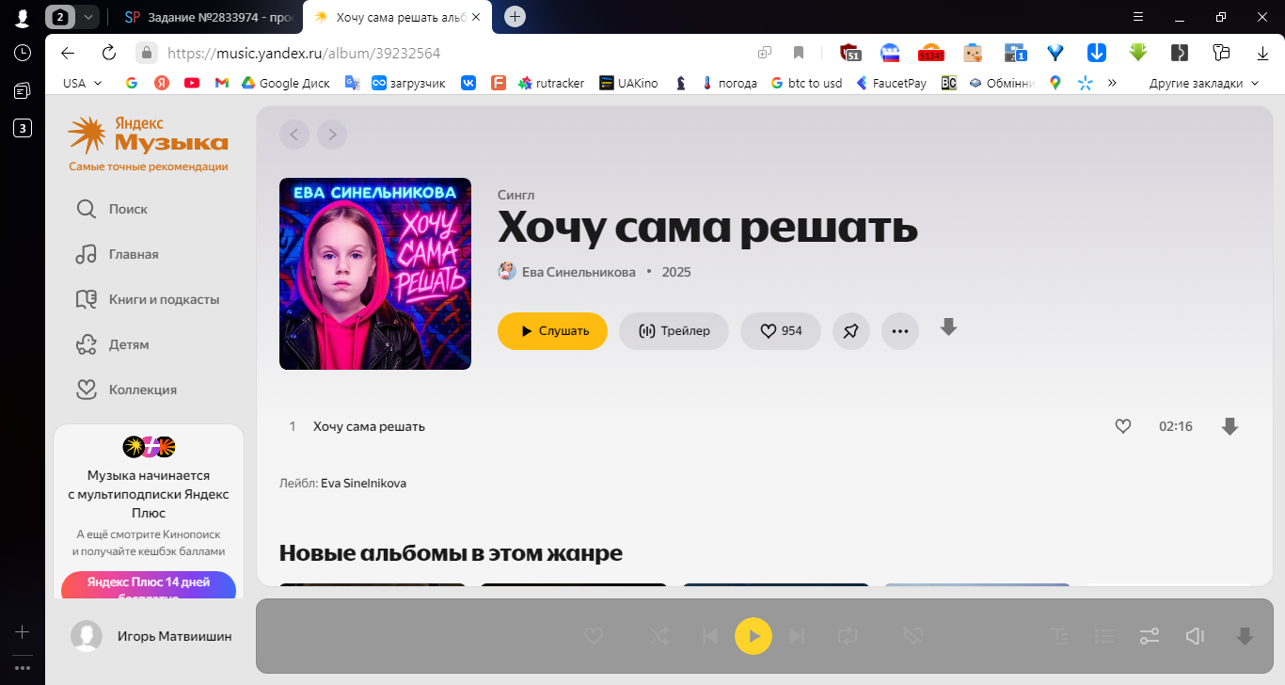1285x685 pixels.
Task: Click the Слушать play button
Action: pyautogui.click(x=552, y=331)
